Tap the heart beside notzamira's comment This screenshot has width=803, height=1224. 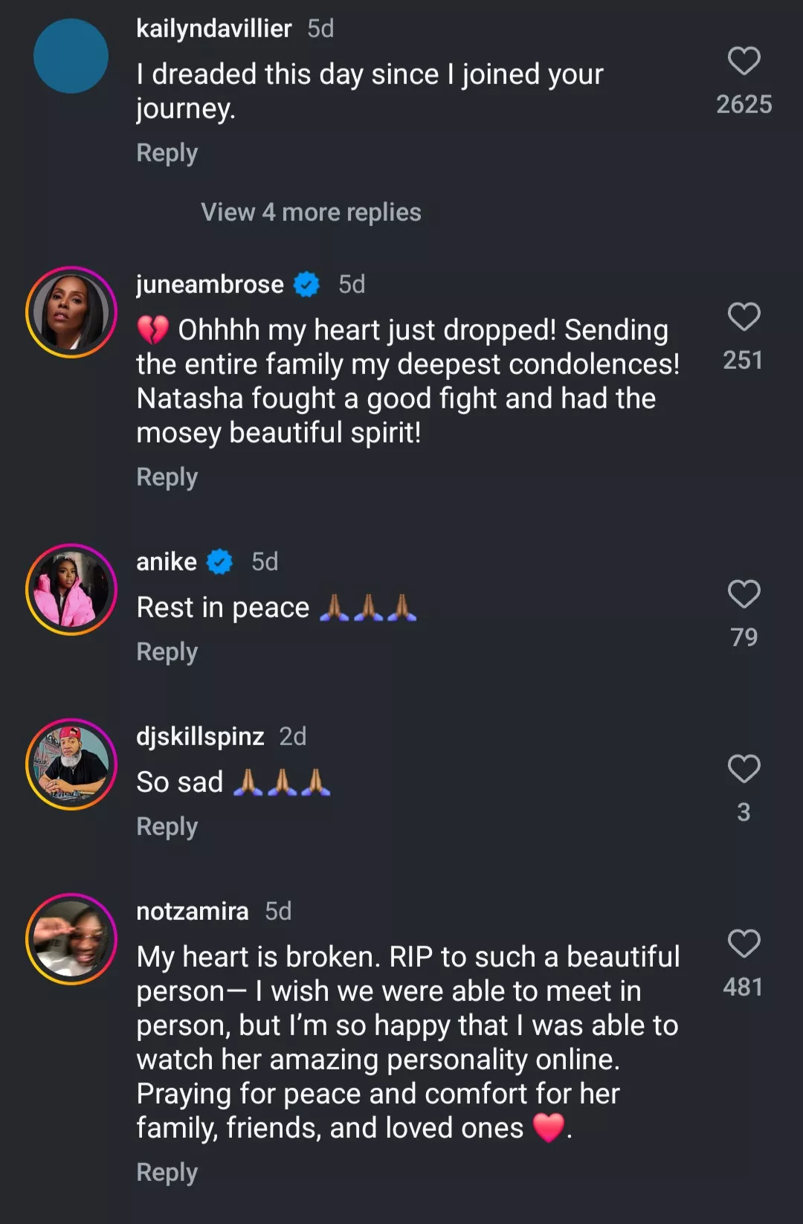pos(744,944)
